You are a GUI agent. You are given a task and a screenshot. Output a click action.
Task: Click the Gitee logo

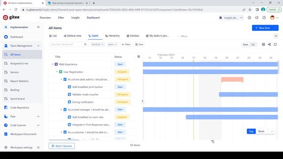(x=11, y=17)
